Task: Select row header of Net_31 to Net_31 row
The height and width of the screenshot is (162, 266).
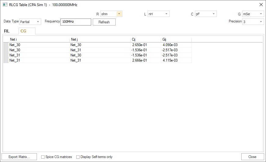Action: (6, 60)
